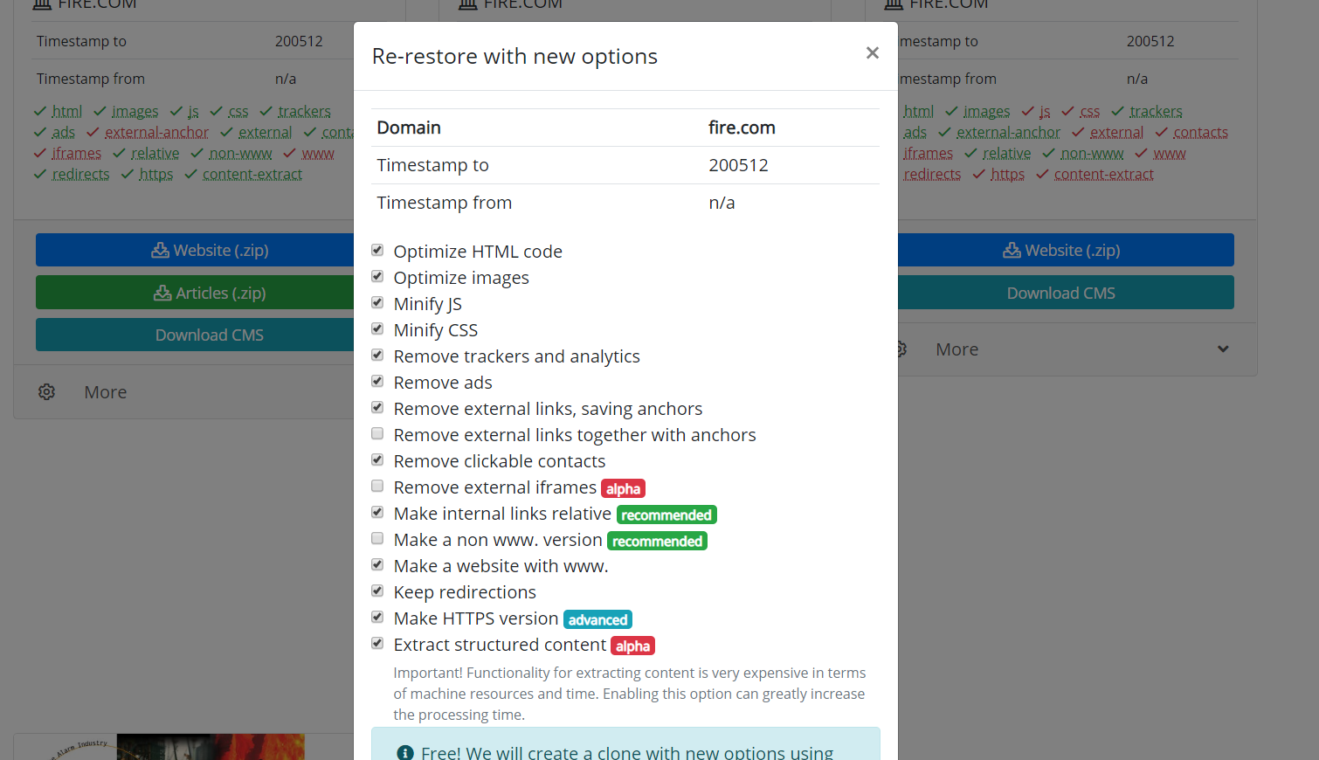The height and width of the screenshot is (760, 1319).
Task: Toggle the Make a non www. version checkbox
Action: coord(377,539)
